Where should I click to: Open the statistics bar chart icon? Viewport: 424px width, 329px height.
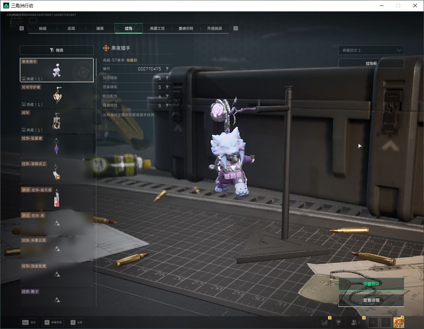point(325,322)
